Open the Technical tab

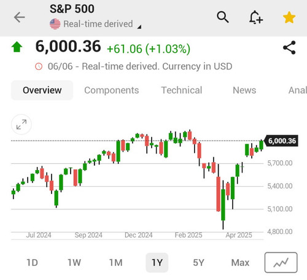coord(182,90)
